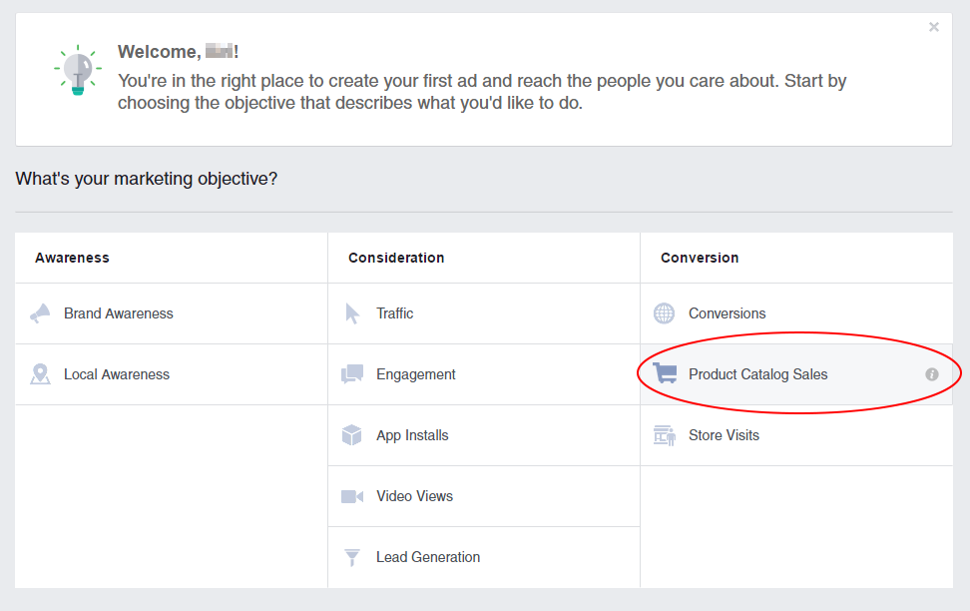The height and width of the screenshot is (611, 970).
Task: Click the video camera icon for Video Views
Action: coord(352,496)
